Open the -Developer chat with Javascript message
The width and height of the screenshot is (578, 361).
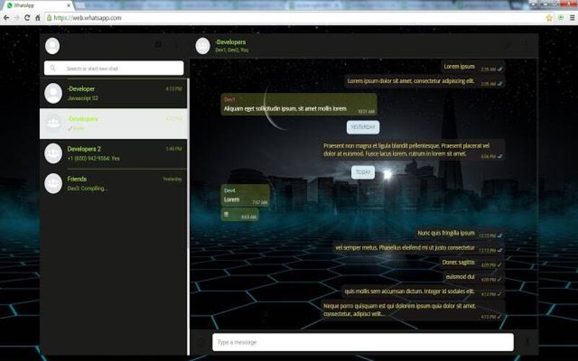[x=113, y=93]
